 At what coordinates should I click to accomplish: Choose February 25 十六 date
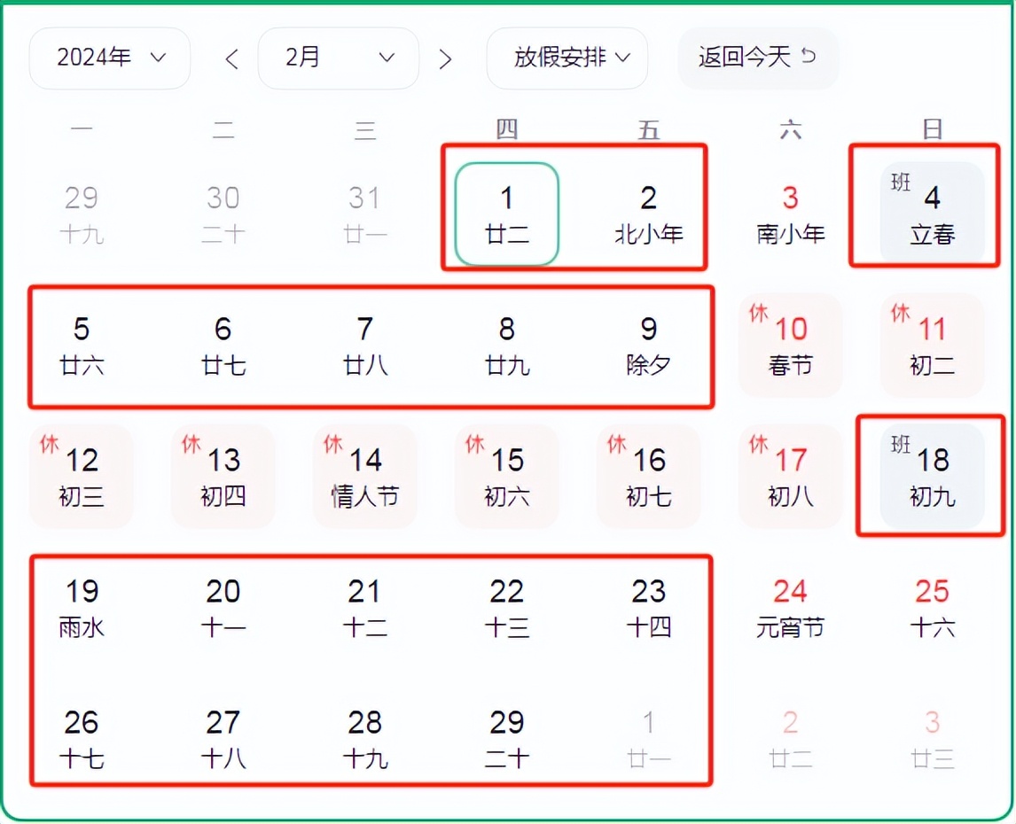pyautogui.click(x=932, y=608)
